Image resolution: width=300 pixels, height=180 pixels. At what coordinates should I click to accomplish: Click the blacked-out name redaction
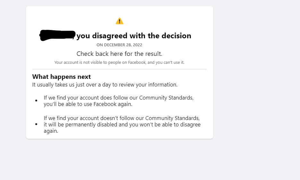point(57,35)
